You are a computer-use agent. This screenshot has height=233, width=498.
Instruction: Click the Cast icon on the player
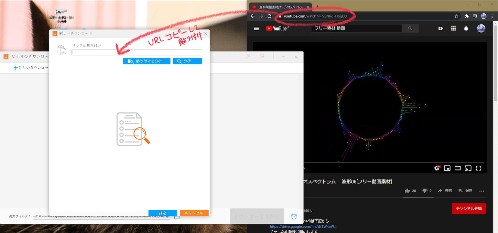pyautogui.click(x=468, y=168)
